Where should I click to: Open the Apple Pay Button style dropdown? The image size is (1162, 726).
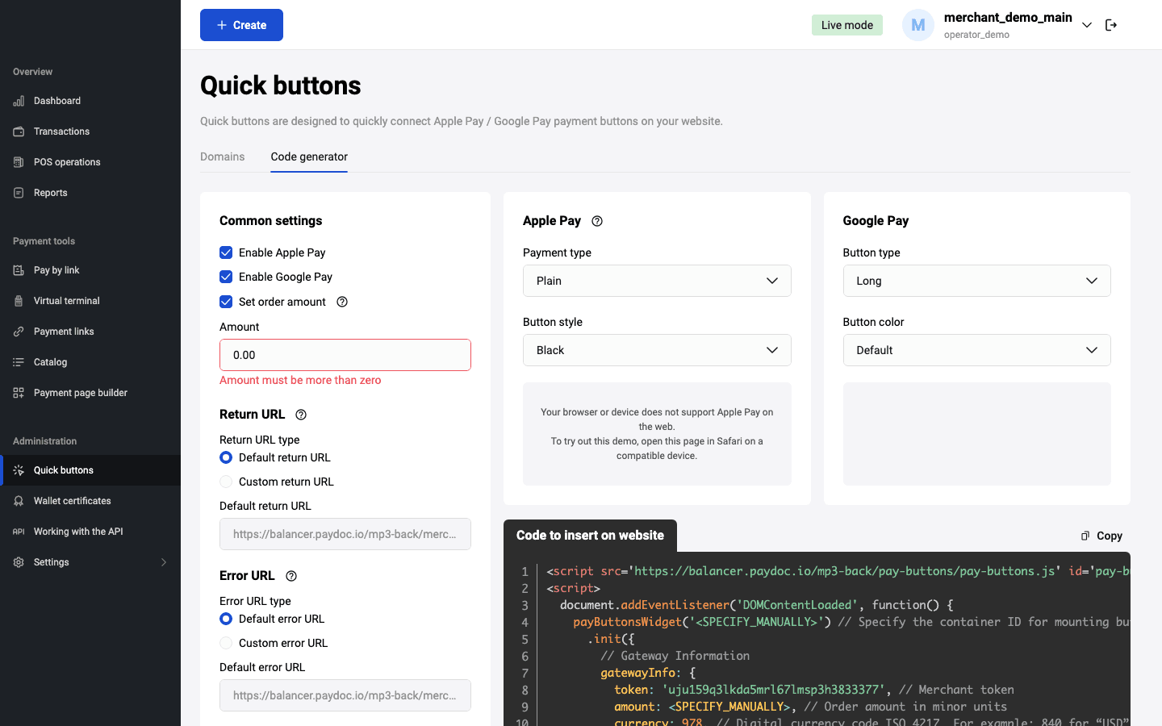657,350
